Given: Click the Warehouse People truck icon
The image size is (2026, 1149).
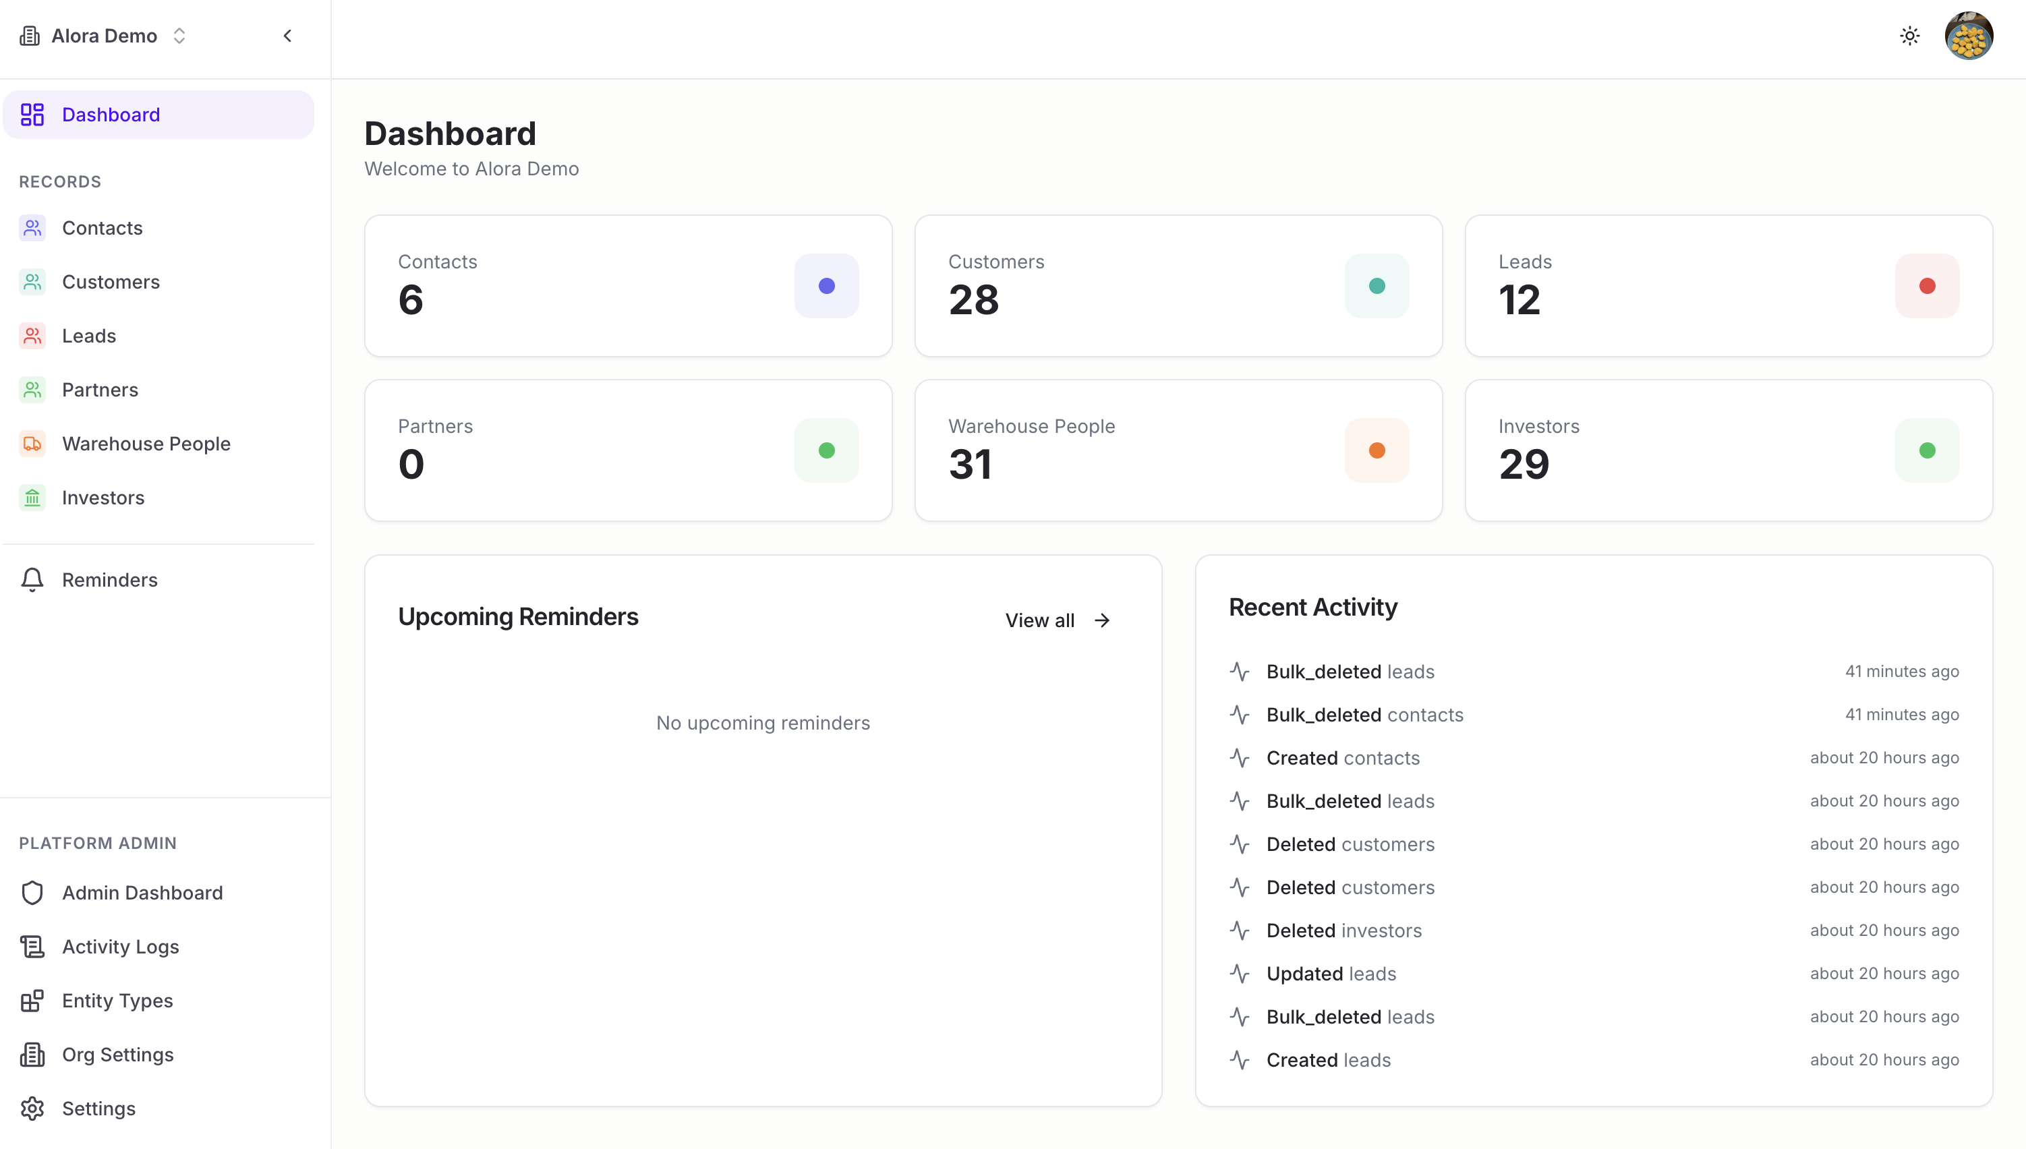Looking at the screenshot, I should tap(32, 444).
